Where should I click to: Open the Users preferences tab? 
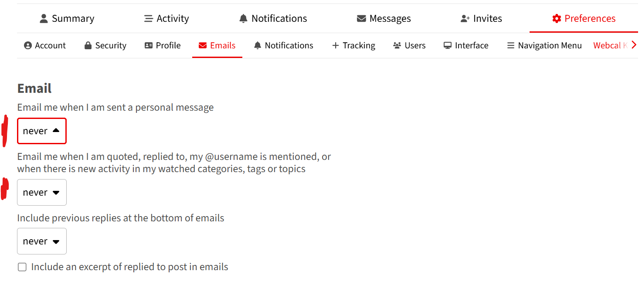409,46
